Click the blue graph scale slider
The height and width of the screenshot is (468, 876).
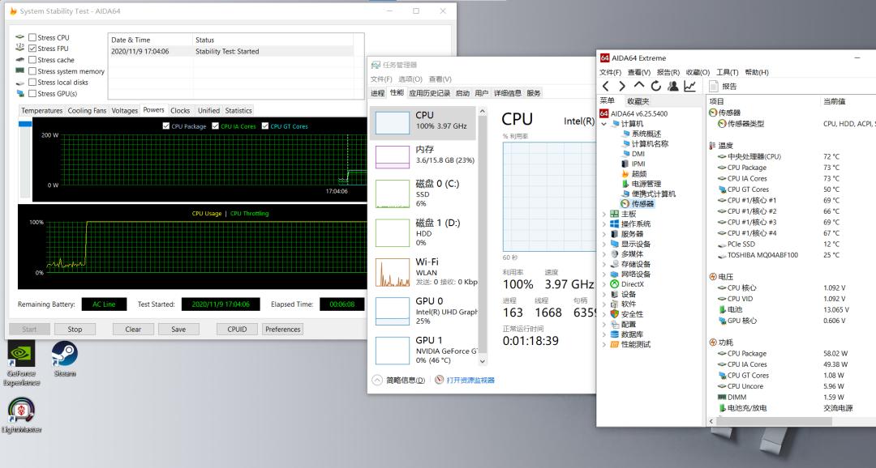tap(25, 124)
